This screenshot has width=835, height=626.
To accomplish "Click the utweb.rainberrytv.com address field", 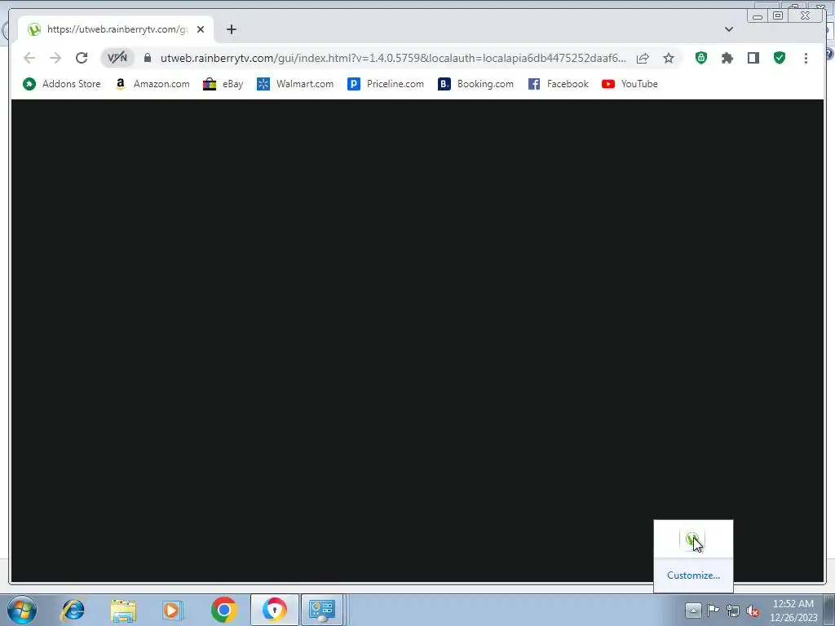I will point(393,58).
